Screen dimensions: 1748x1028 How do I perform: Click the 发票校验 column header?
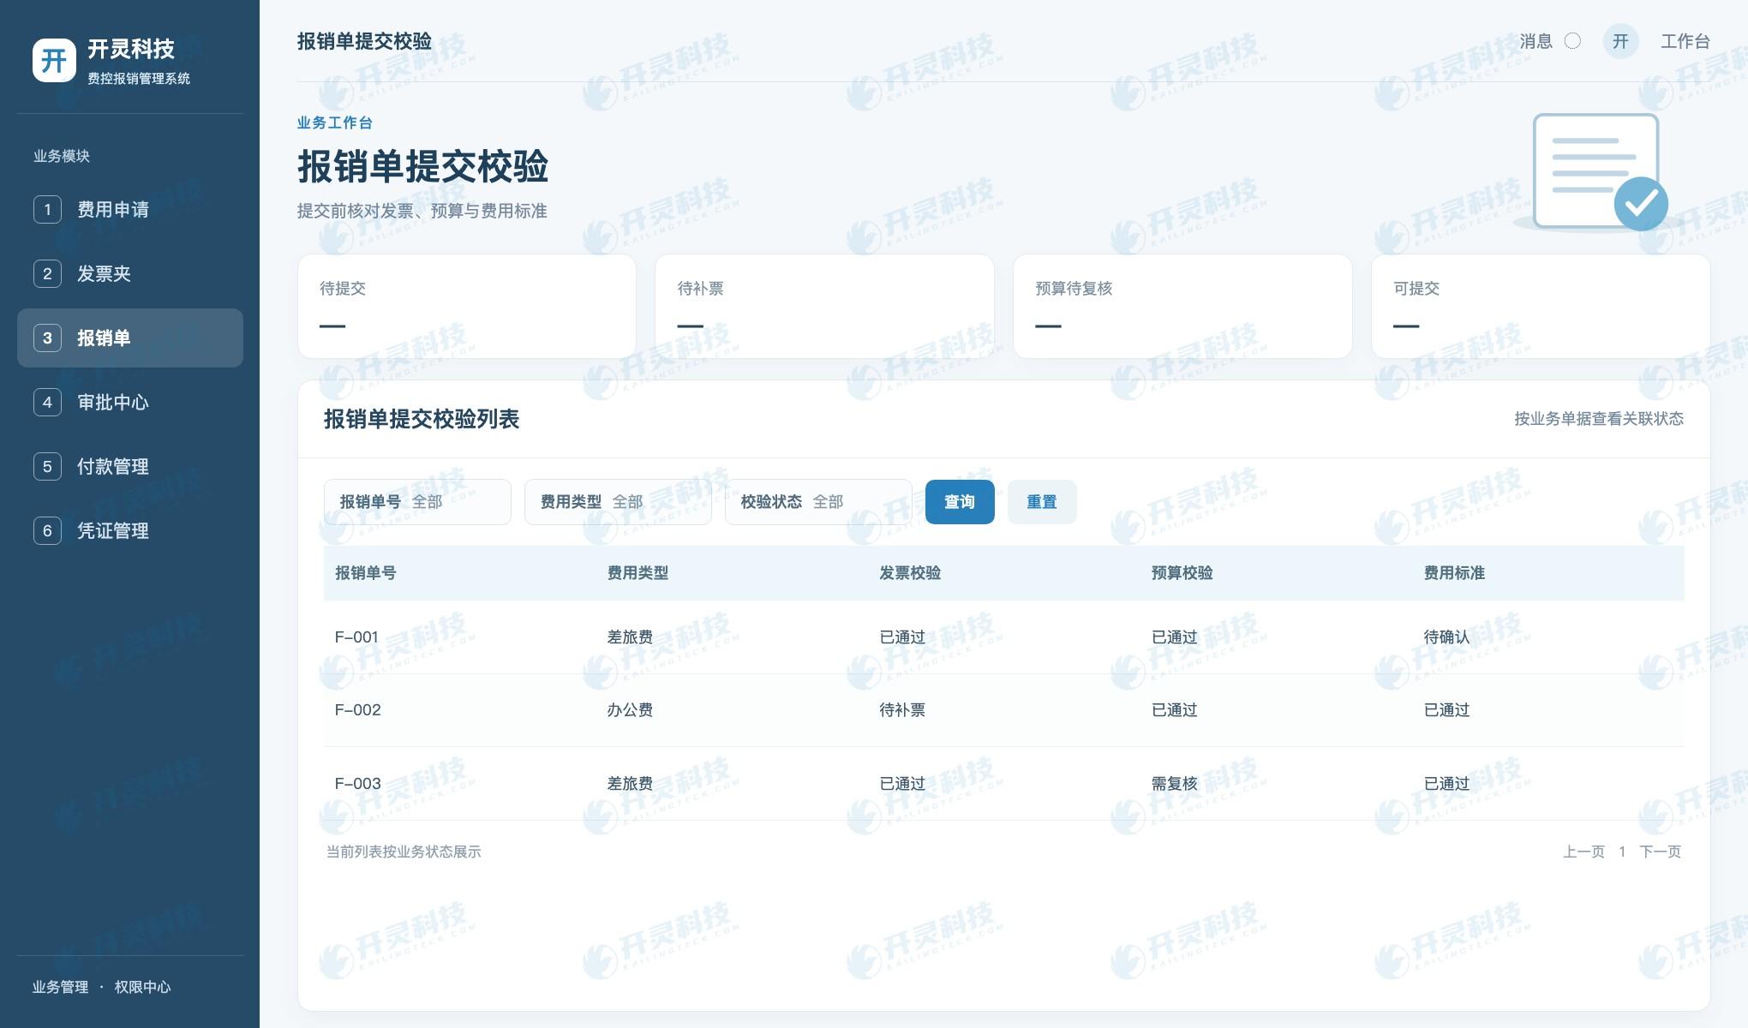(910, 573)
